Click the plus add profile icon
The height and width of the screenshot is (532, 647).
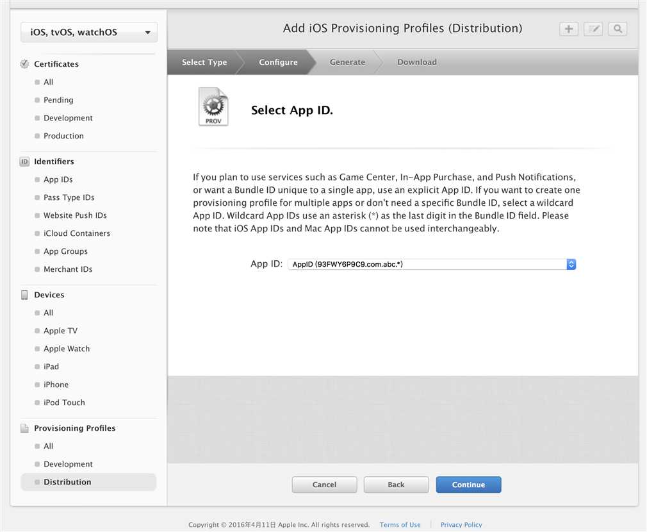click(x=569, y=29)
